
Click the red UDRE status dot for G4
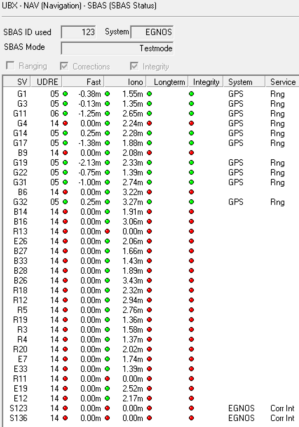pyautogui.click(x=65, y=124)
